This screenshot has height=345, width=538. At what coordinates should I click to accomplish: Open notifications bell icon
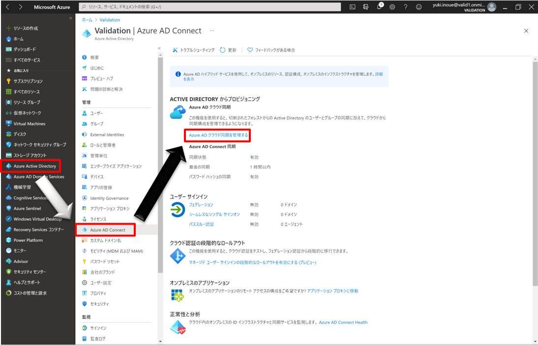(379, 7)
